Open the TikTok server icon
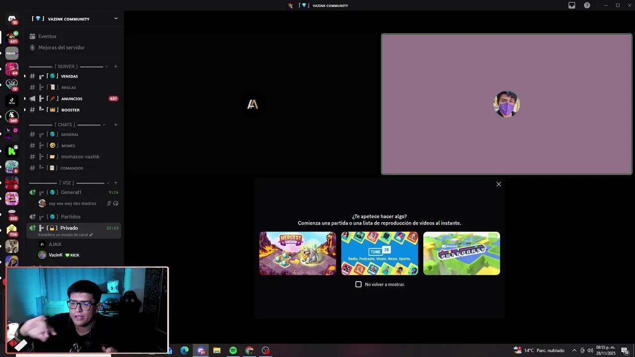The width and height of the screenshot is (635, 357). pyautogui.click(x=12, y=100)
